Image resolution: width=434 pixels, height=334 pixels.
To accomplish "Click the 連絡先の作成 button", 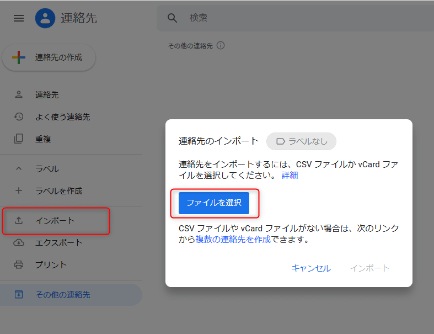I will click(x=49, y=57).
